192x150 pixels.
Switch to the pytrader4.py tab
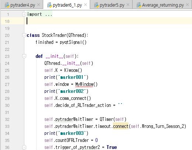21,5
